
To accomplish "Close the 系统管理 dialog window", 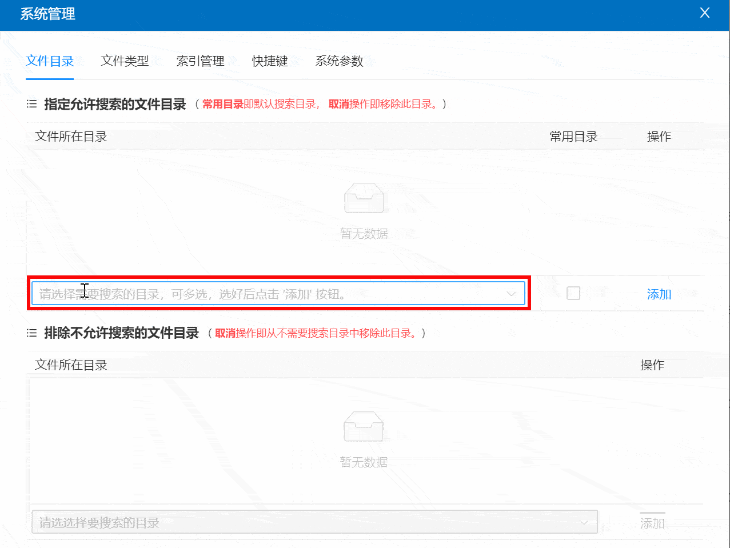I will pos(704,13).
